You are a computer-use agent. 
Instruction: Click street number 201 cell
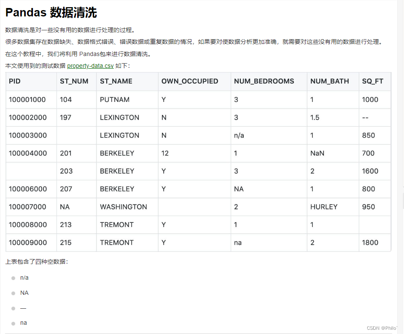[x=76, y=153]
